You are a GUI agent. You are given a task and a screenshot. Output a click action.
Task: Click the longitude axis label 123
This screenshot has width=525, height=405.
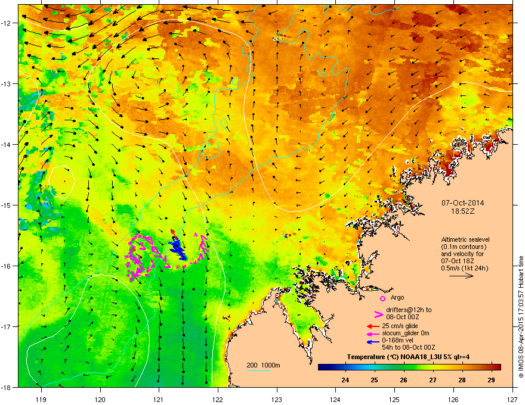coord(277,399)
